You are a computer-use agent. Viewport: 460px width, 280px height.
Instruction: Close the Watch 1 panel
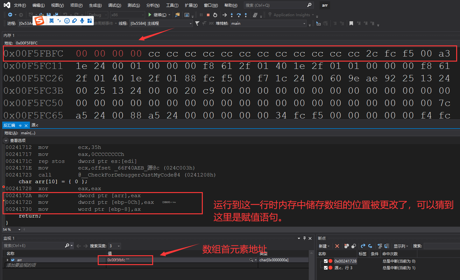coord(310,238)
